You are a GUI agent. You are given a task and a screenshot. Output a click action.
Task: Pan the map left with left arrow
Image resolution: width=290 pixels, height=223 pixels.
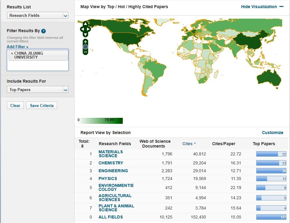click(x=82, y=29)
